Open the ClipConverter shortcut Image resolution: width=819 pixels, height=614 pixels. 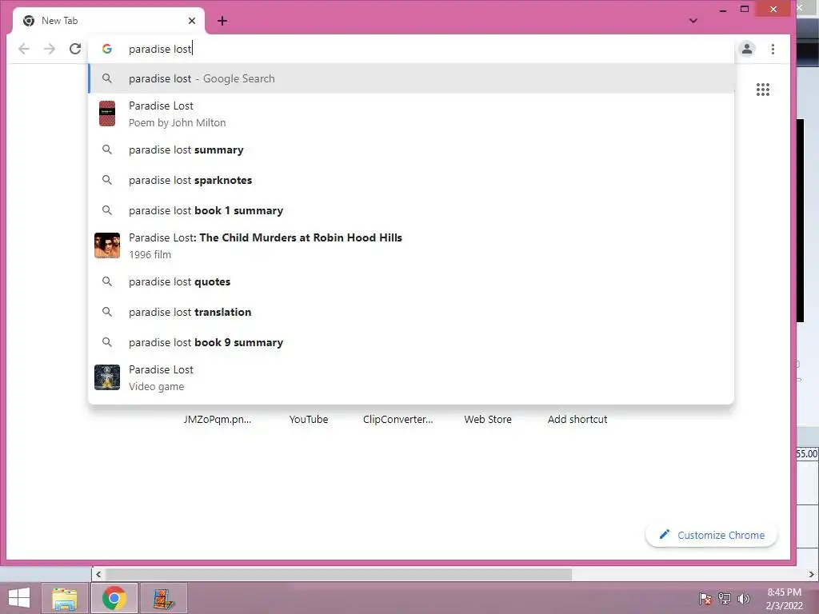(x=398, y=419)
